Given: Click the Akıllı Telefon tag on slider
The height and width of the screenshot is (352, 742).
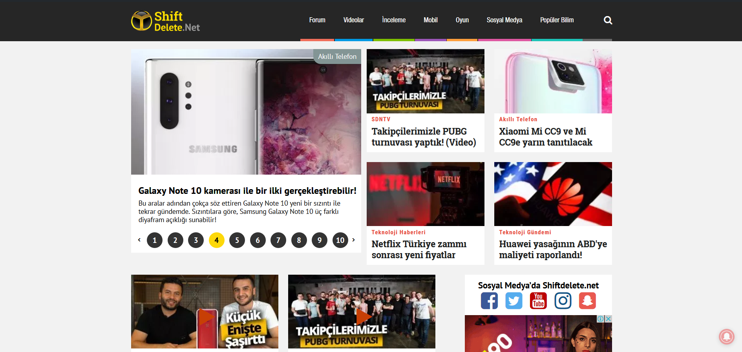Looking at the screenshot, I should click(337, 57).
